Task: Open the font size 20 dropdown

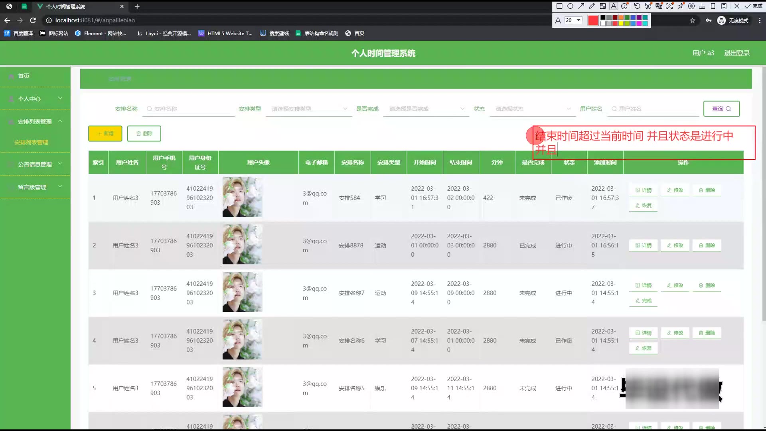Action: (573, 20)
